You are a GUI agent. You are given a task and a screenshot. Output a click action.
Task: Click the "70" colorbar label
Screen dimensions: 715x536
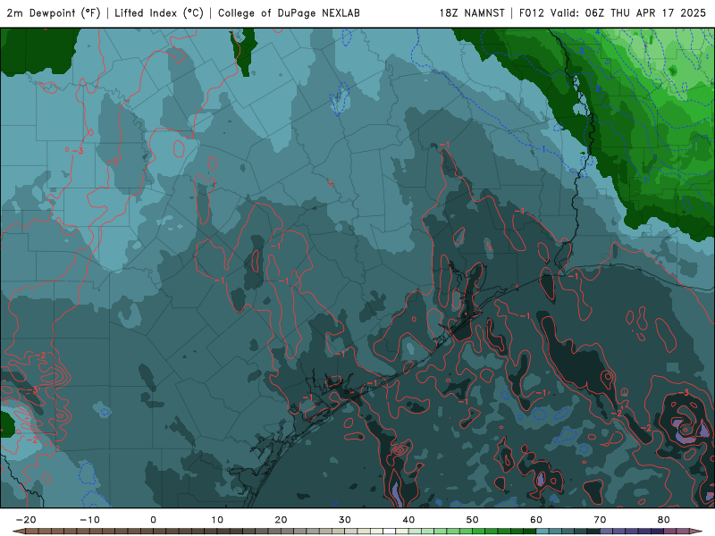[600, 520]
